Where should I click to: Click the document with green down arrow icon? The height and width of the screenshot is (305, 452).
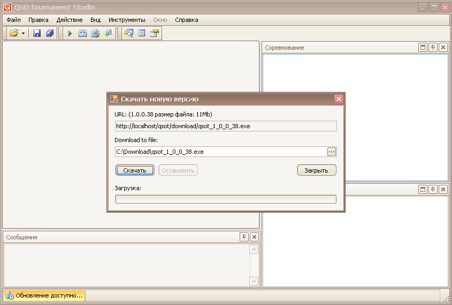[108, 33]
